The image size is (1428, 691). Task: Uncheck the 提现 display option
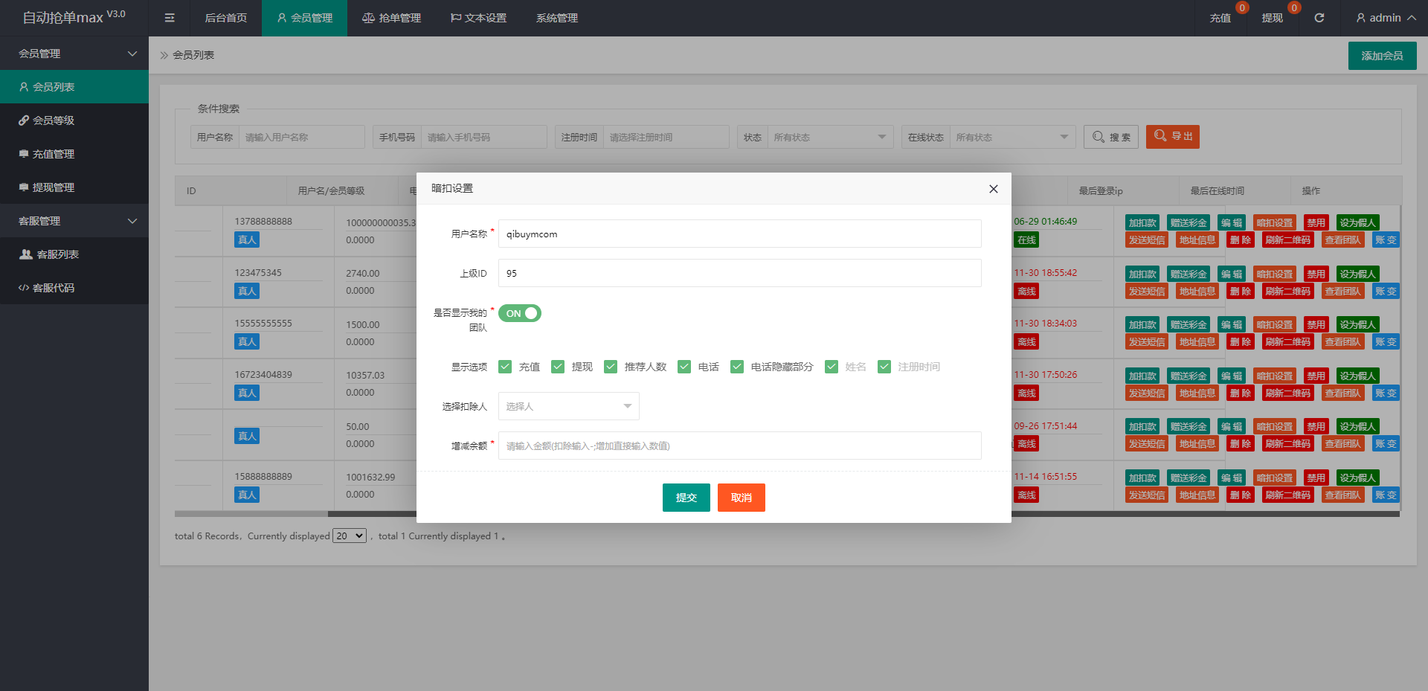pyautogui.click(x=558, y=367)
